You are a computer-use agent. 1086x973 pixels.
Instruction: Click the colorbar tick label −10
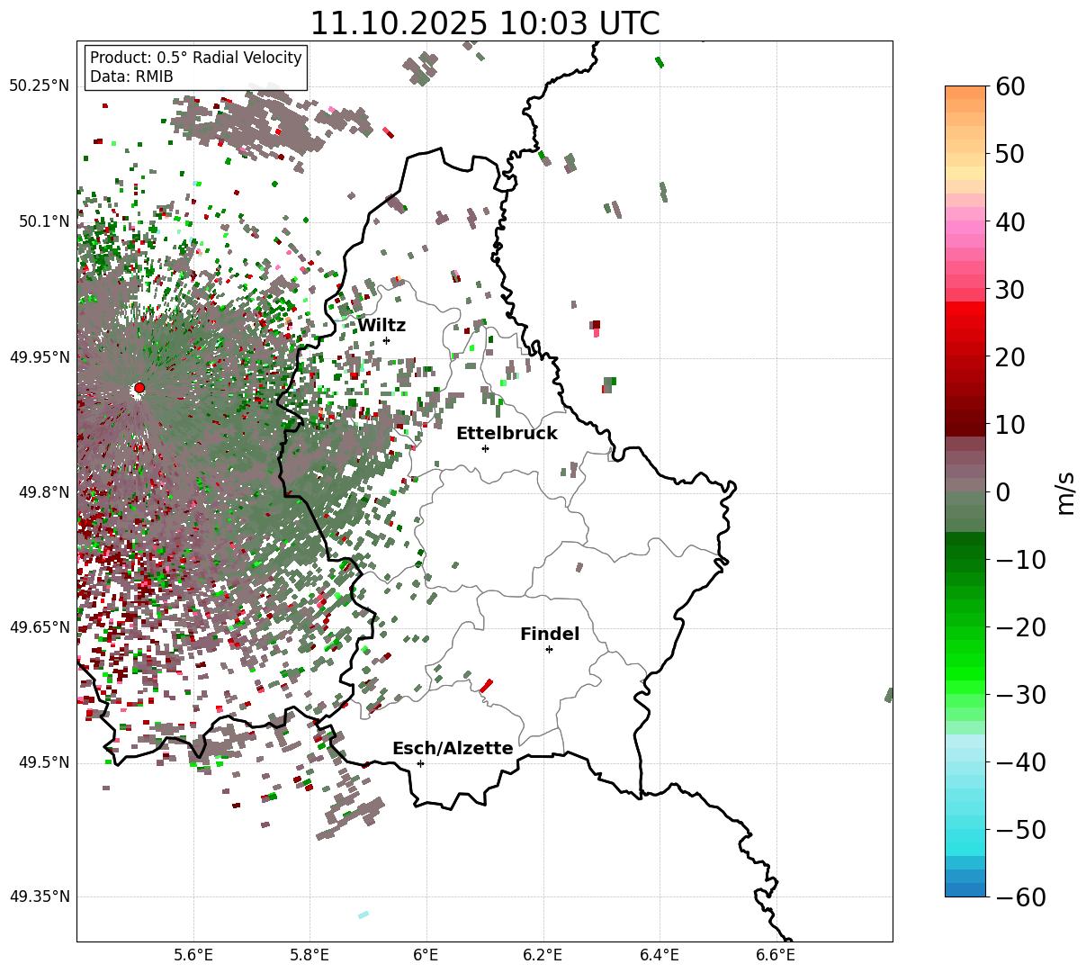tap(1020, 560)
